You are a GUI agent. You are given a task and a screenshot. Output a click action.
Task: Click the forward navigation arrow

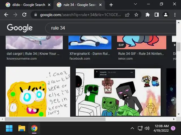15,15
